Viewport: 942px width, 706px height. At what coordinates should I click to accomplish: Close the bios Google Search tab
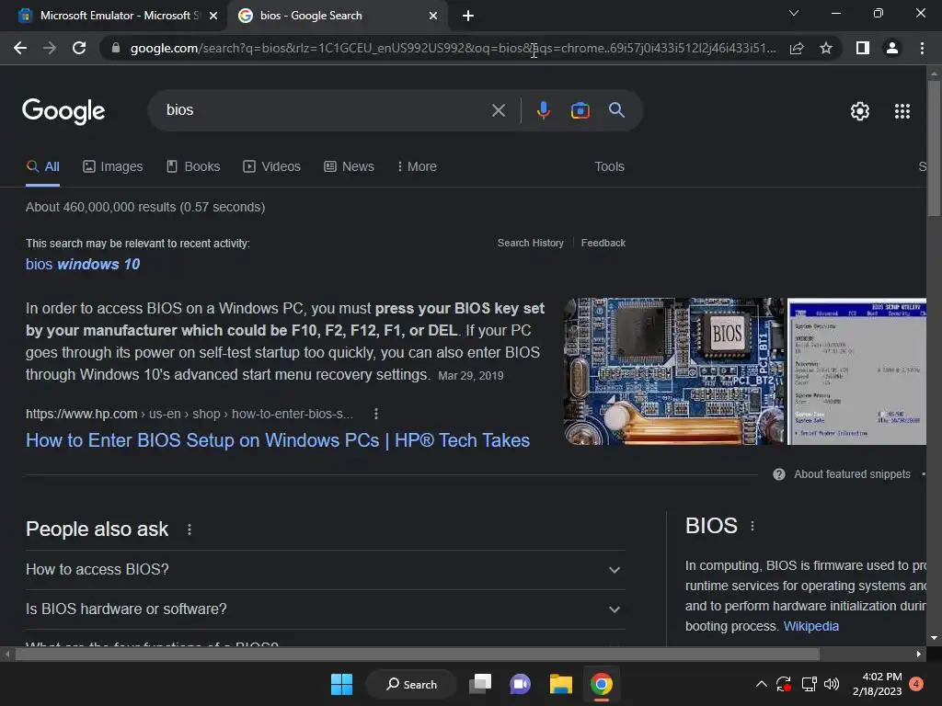(433, 16)
